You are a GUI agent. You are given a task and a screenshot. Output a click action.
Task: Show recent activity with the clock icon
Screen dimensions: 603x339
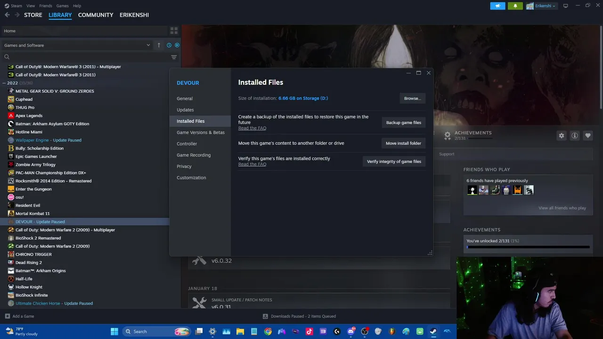169,45
